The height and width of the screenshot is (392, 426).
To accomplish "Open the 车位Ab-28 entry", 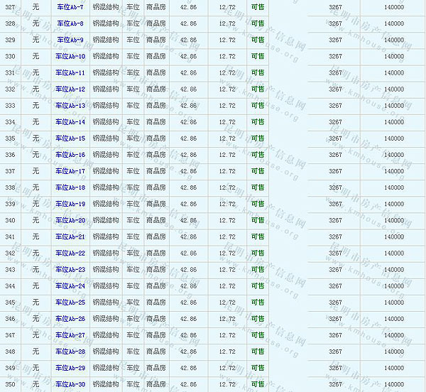I will tap(70, 352).
